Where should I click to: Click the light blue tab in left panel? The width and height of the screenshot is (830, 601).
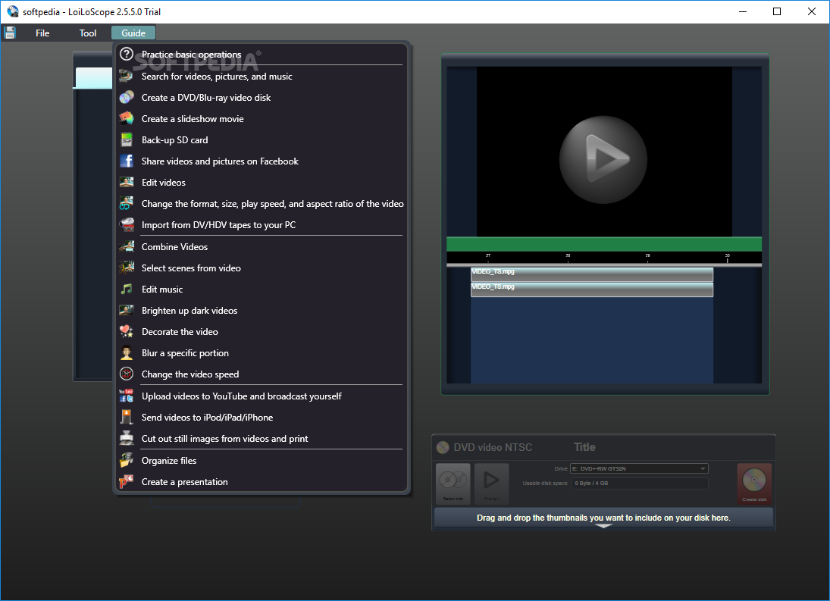pyautogui.click(x=94, y=78)
